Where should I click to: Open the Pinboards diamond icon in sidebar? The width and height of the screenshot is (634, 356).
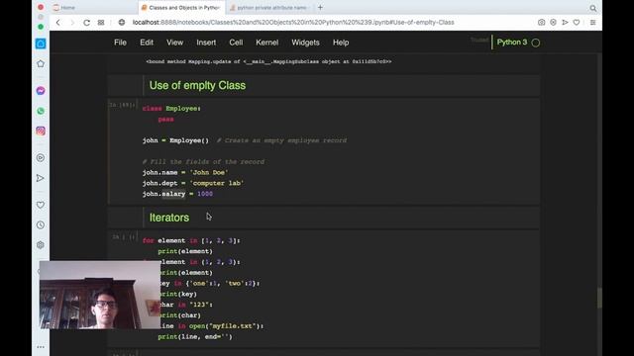coord(41,63)
